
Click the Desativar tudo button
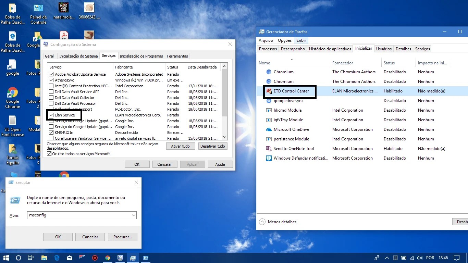[213, 146]
